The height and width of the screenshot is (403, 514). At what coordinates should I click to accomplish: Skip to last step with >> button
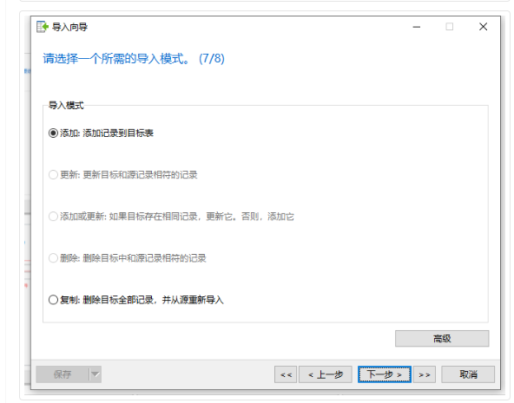(425, 374)
